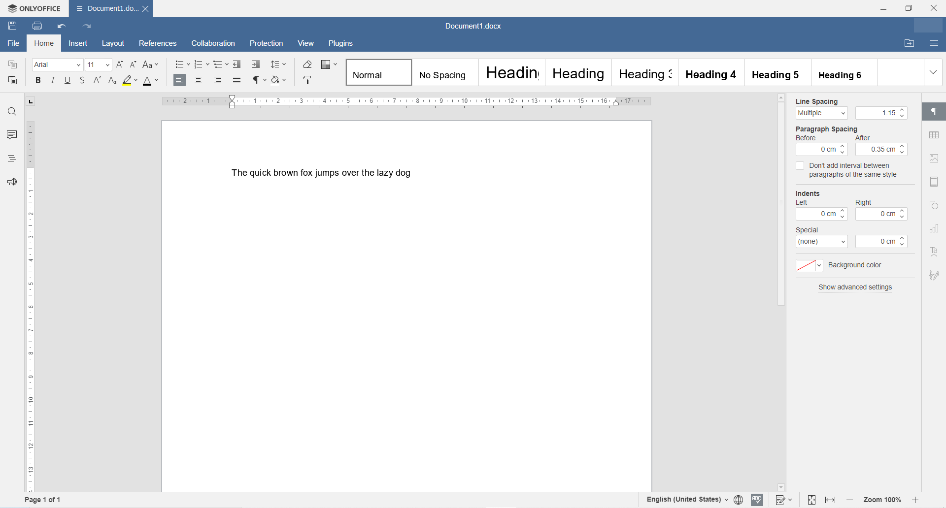Apply superscript formatting

[98, 80]
